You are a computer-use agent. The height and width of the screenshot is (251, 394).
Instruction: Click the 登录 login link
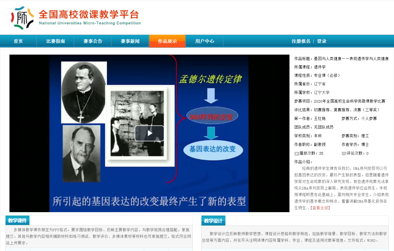pyautogui.click(x=322, y=41)
